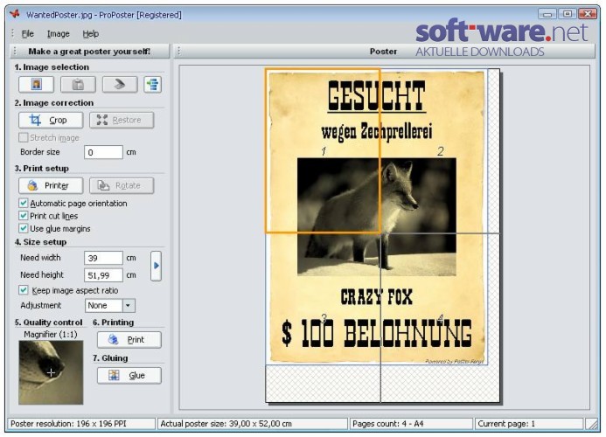Edit the Border size field

tap(103, 152)
